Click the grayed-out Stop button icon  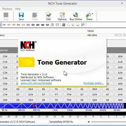point(6,15)
